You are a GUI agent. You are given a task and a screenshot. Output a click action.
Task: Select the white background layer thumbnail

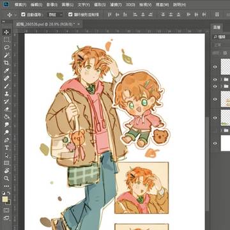226,143
